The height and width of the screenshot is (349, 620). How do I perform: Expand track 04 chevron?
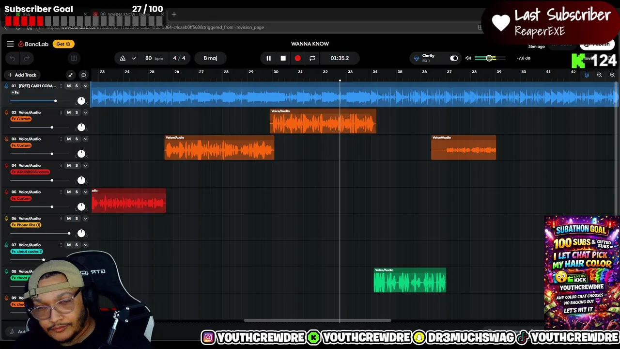[x=85, y=165]
